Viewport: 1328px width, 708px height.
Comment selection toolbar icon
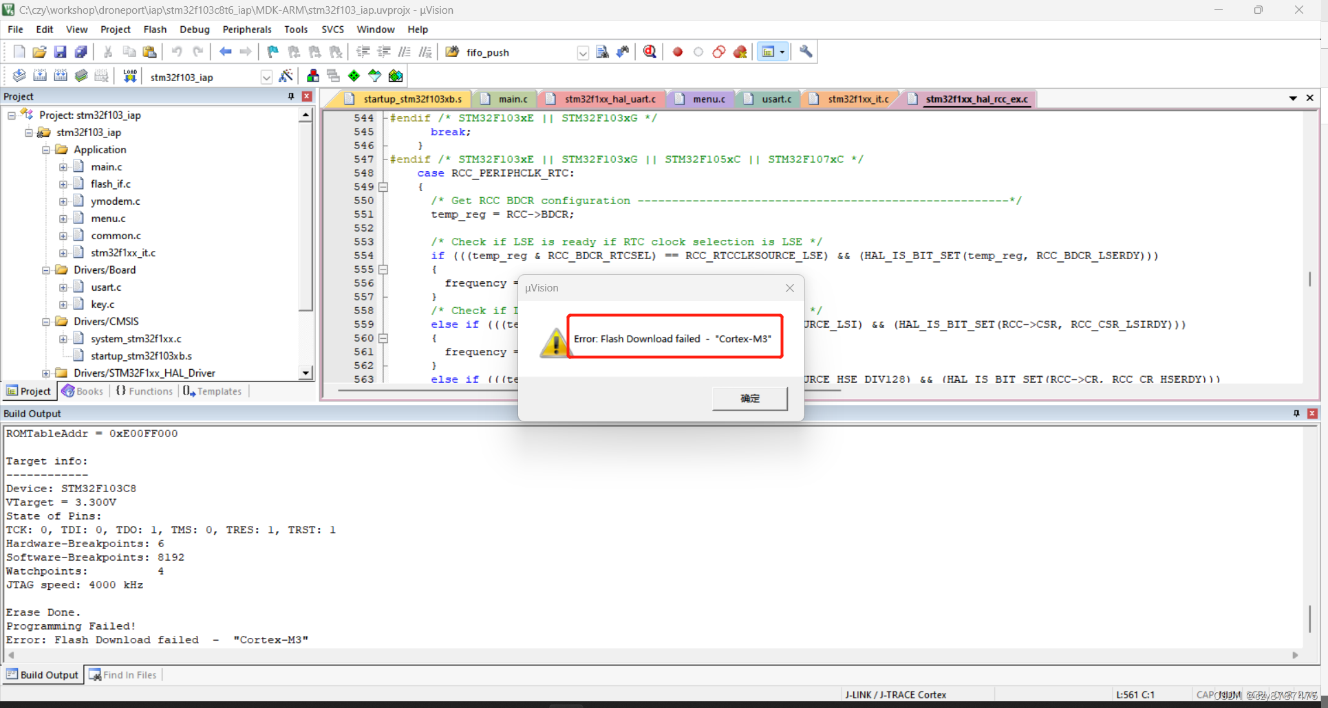coord(405,52)
